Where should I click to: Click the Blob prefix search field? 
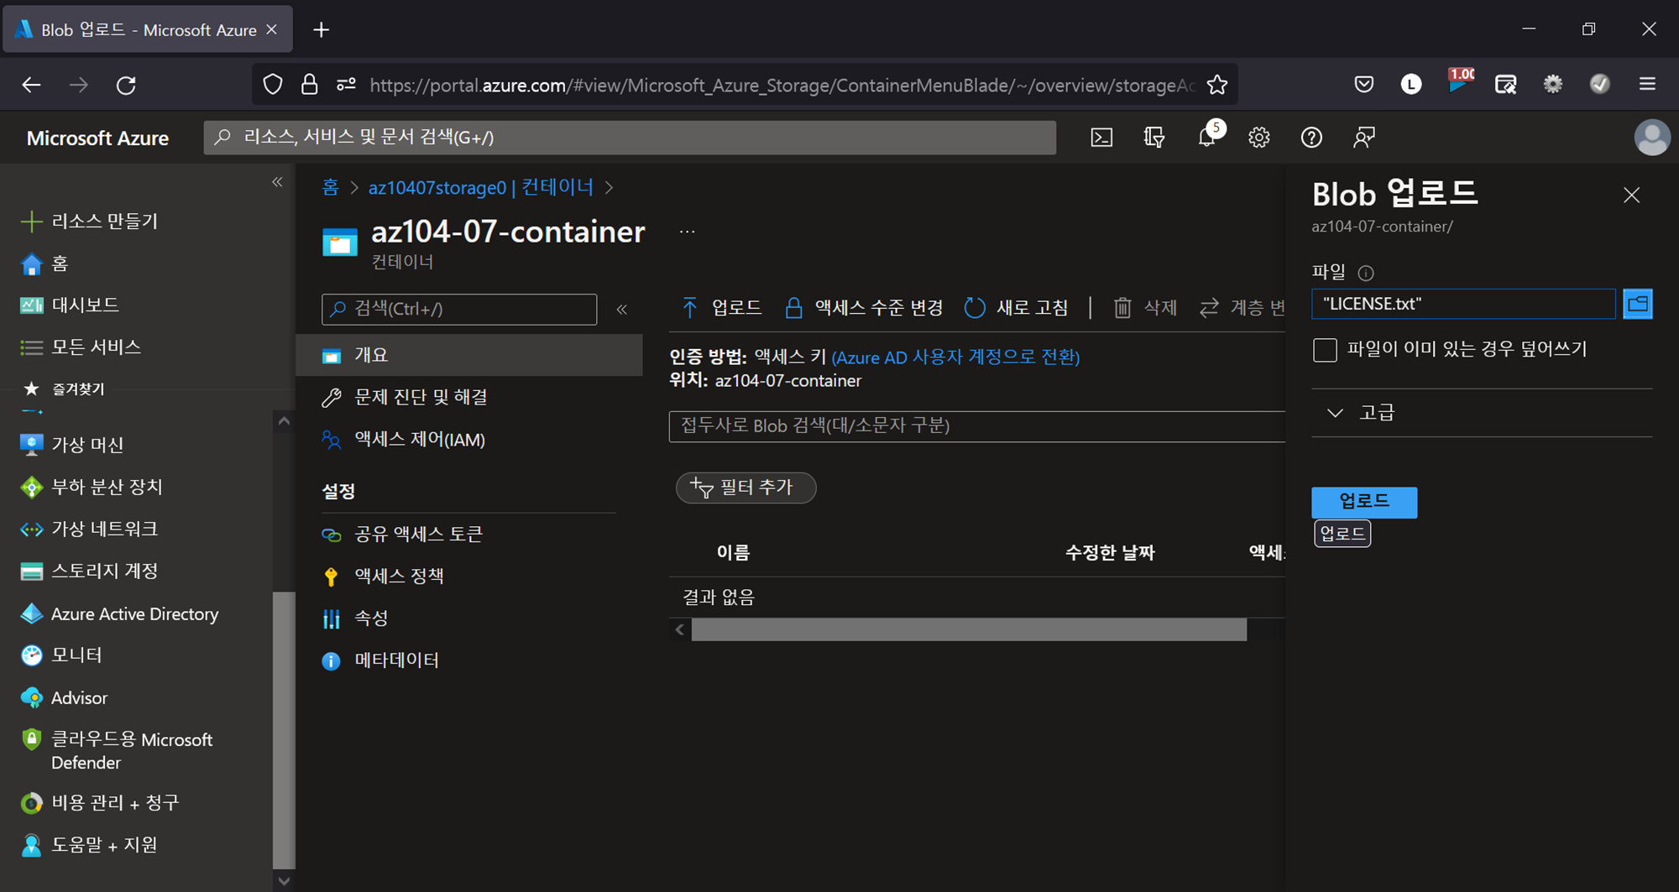(x=977, y=425)
